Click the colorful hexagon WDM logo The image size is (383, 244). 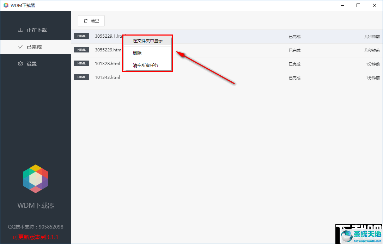[x=36, y=179]
